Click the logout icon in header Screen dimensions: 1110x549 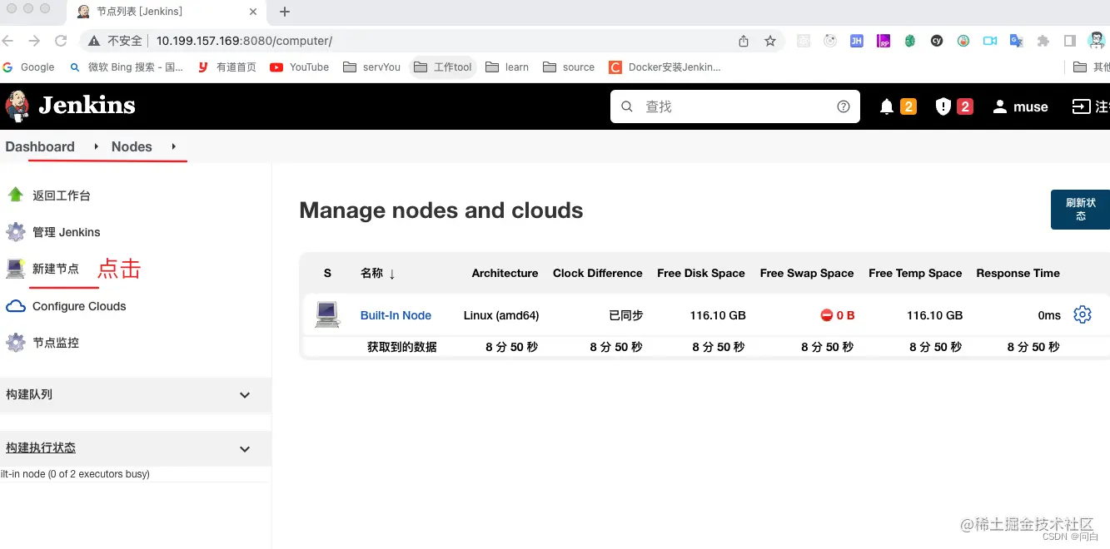coord(1081,106)
